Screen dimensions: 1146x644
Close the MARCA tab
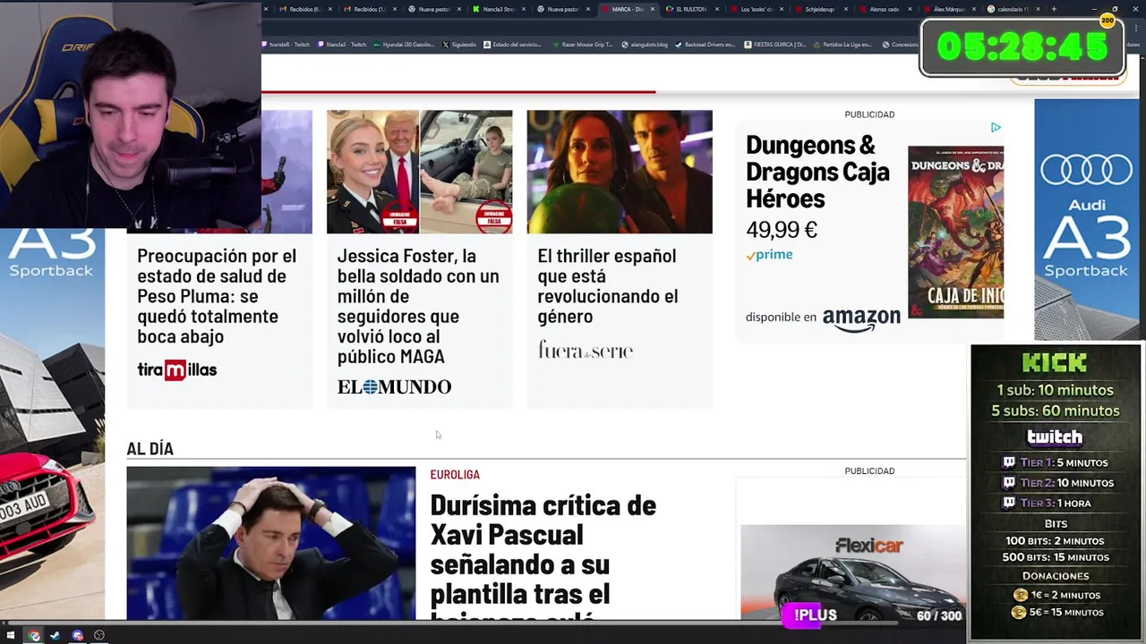[653, 9]
